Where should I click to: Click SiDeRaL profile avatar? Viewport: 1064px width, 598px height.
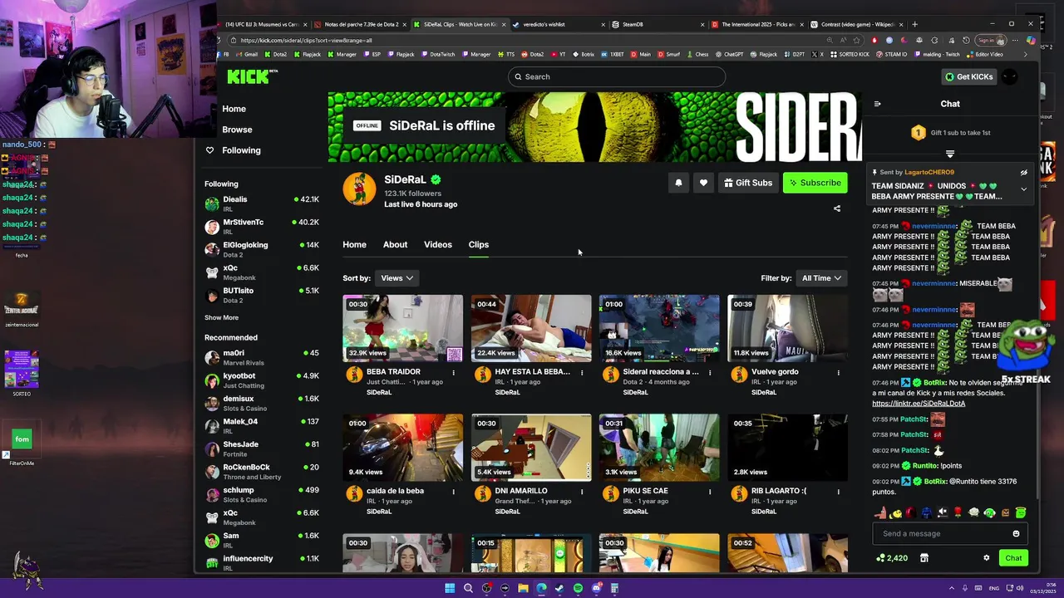(x=359, y=189)
